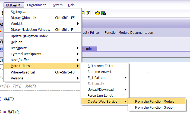The height and width of the screenshot is (114, 190).
Task: Select Display Object List
Action: coord(42,18)
